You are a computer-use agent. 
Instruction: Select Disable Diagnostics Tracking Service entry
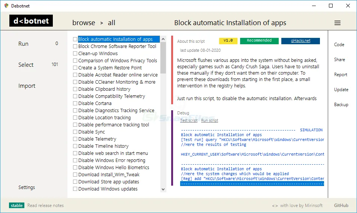point(116,111)
